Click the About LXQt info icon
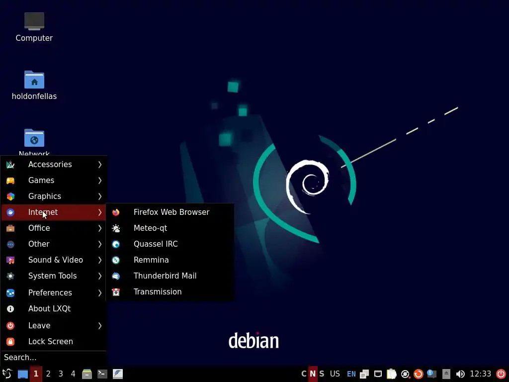The width and height of the screenshot is (509, 382). pos(10,308)
